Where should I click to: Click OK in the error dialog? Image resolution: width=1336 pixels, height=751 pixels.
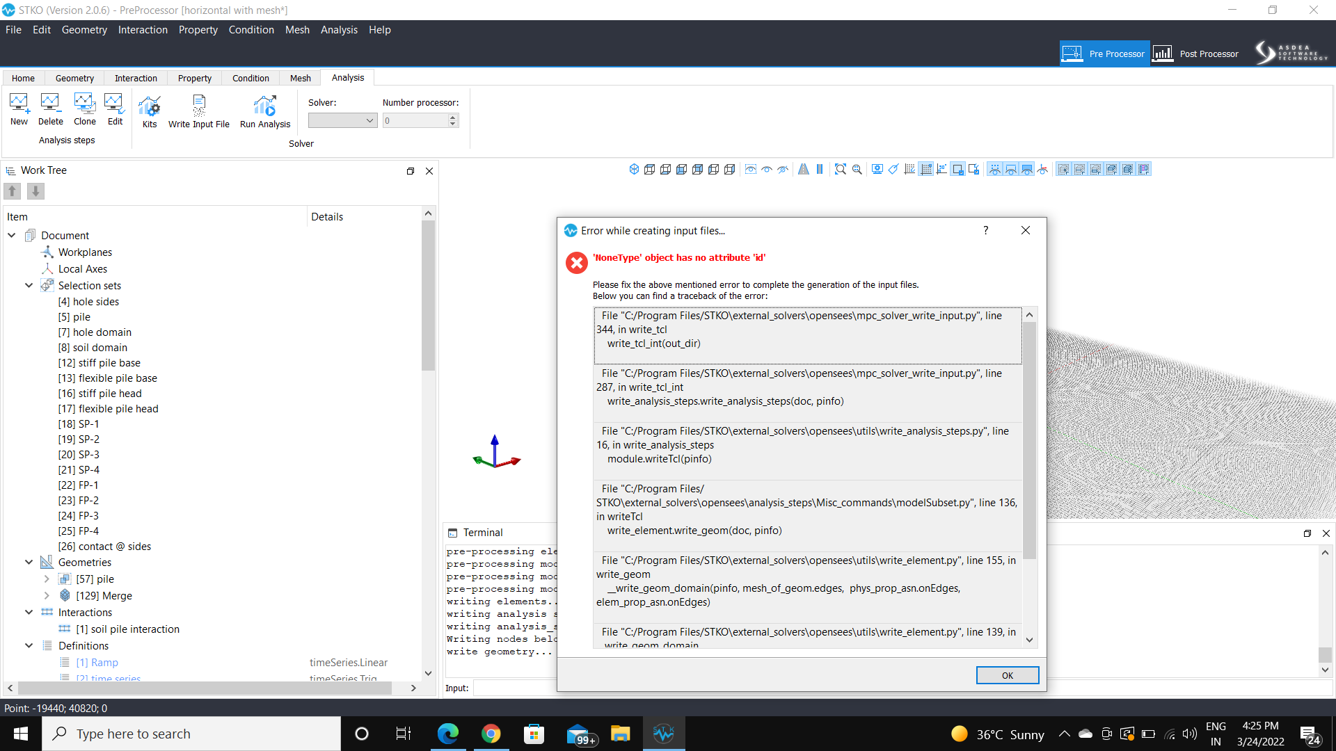tap(1007, 675)
